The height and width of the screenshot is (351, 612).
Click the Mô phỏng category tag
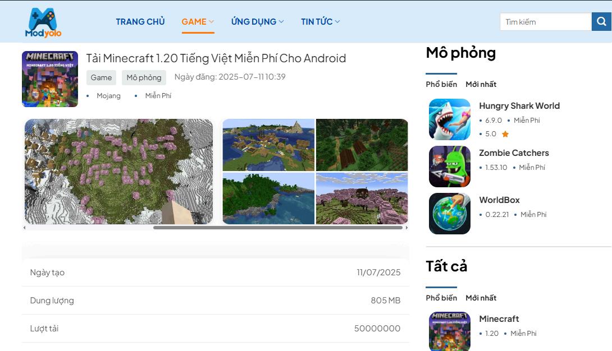pos(144,77)
